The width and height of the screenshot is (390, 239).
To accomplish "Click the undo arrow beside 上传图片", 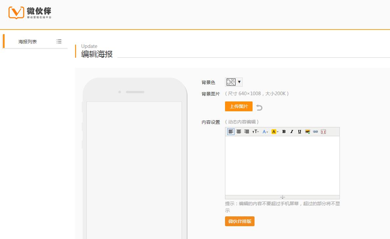I will click(x=259, y=107).
